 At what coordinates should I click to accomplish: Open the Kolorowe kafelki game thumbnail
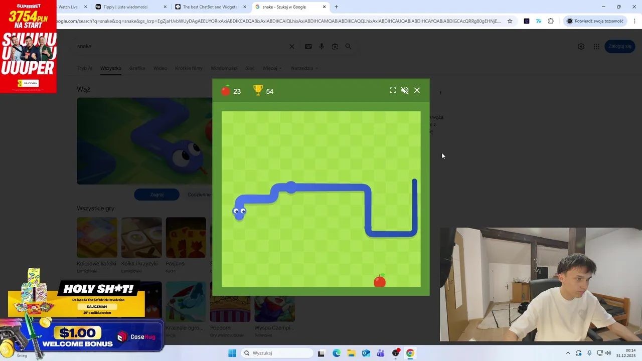point(97,238)
